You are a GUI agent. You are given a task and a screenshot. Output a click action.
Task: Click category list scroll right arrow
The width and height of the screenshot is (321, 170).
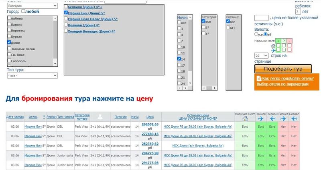[x=215, y=88]
